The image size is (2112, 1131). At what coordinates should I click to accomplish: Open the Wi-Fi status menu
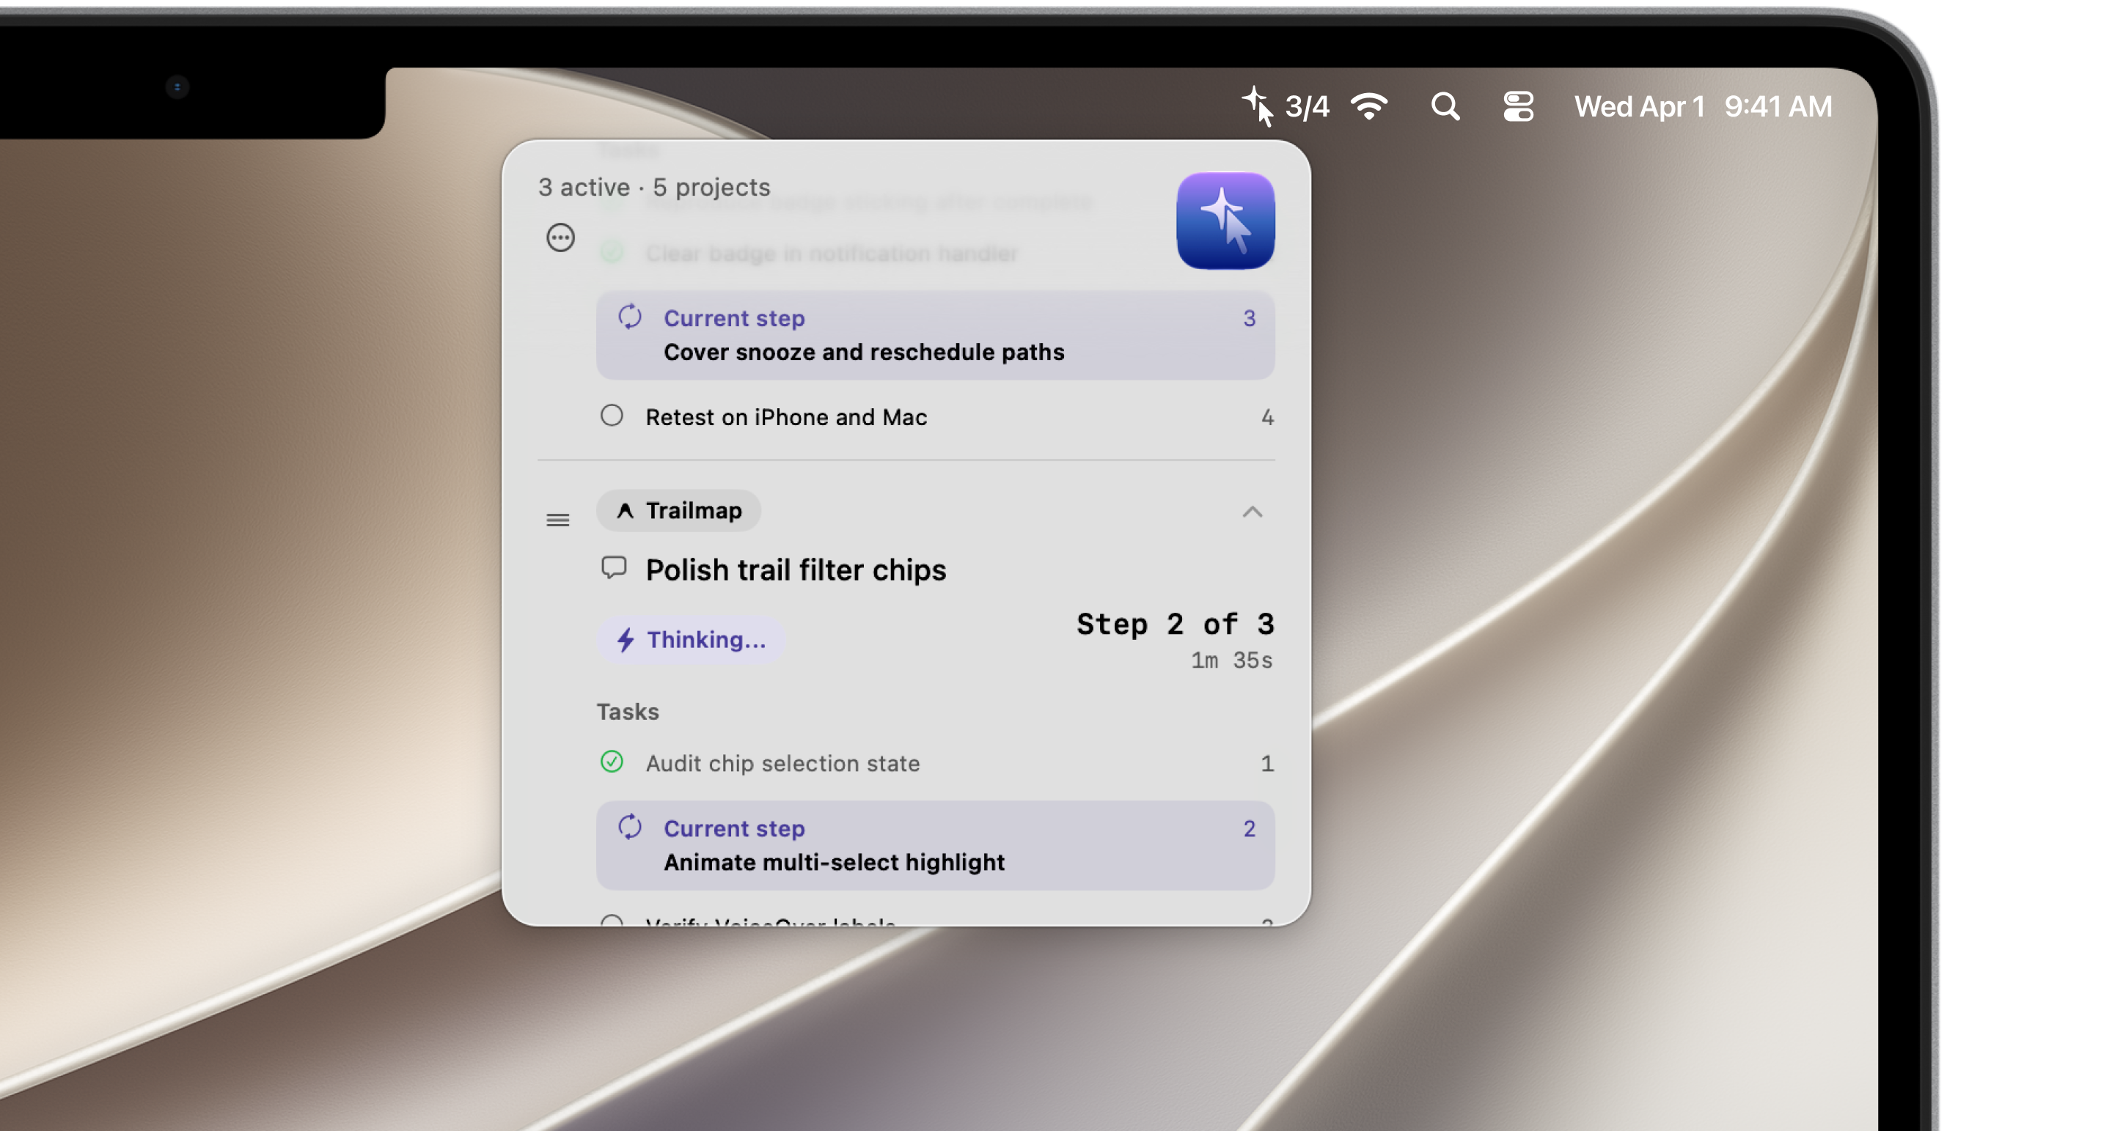(x=1369, y=106)
